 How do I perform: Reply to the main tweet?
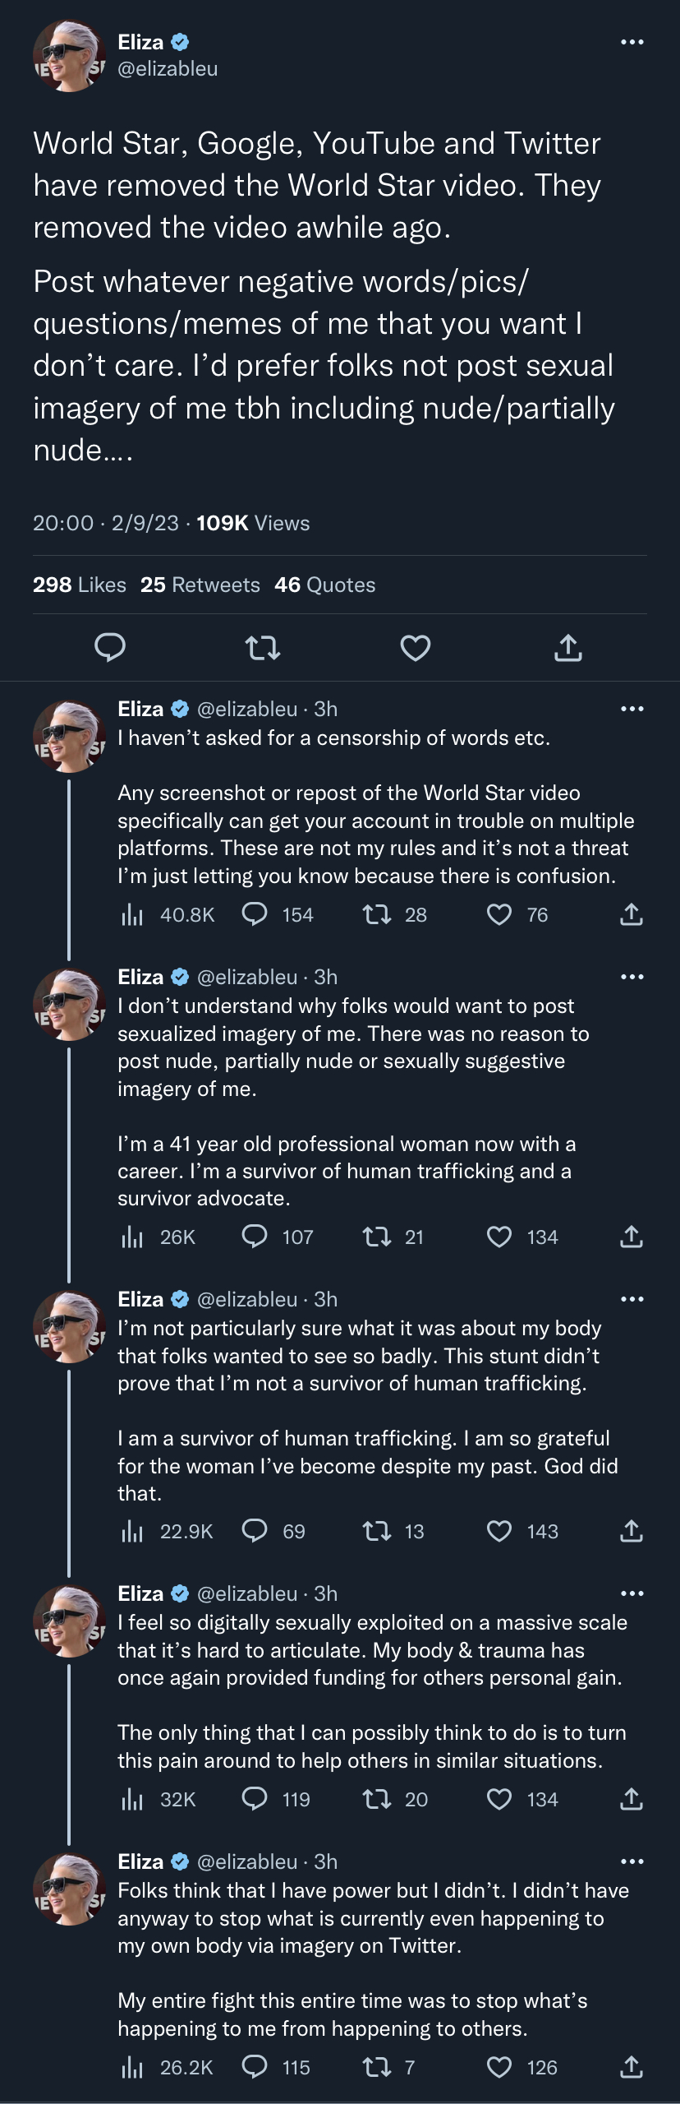point(110,648)
